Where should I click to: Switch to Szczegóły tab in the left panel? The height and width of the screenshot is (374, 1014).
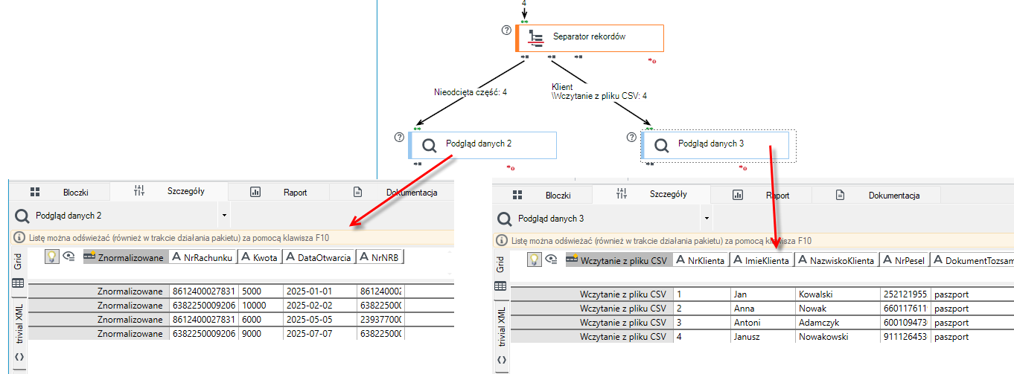point(168,191)
